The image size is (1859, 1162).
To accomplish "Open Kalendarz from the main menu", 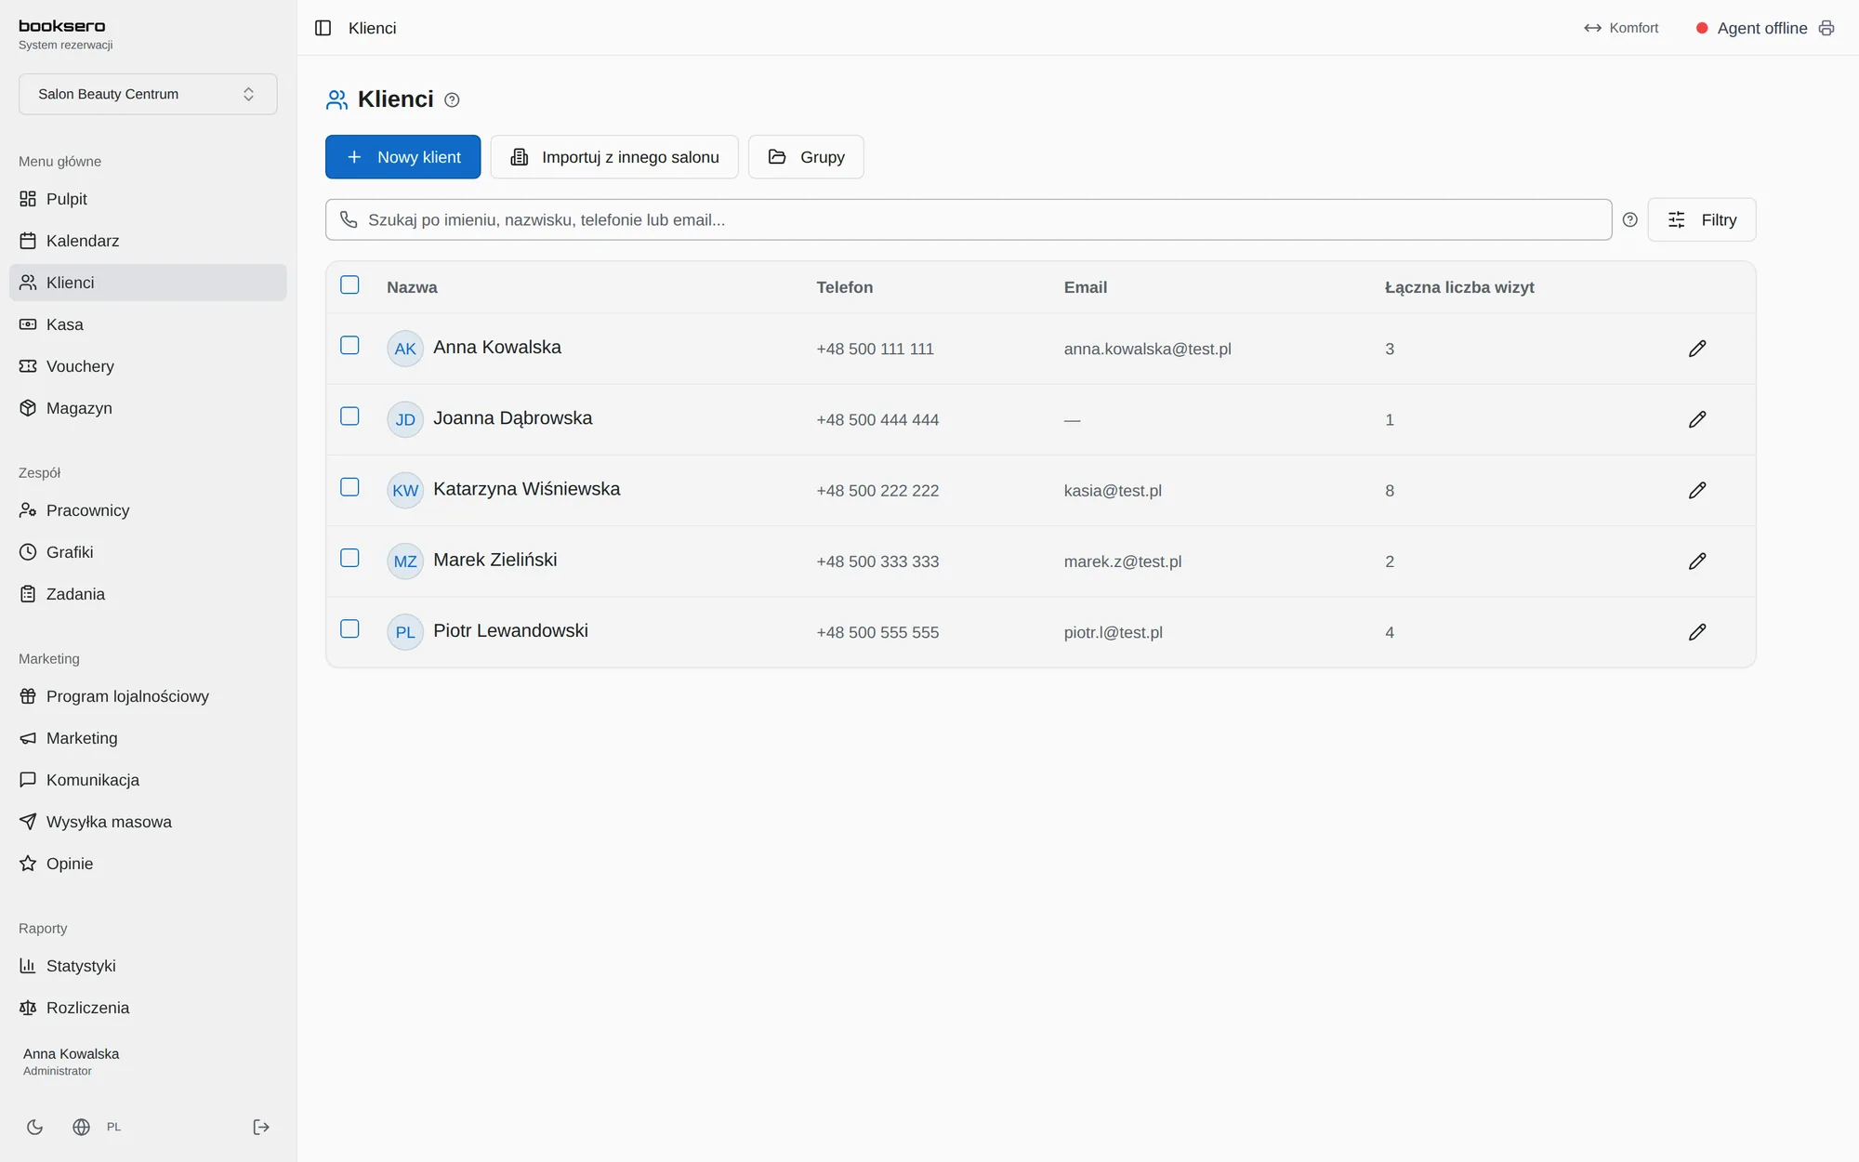I will tap(148, 241).
